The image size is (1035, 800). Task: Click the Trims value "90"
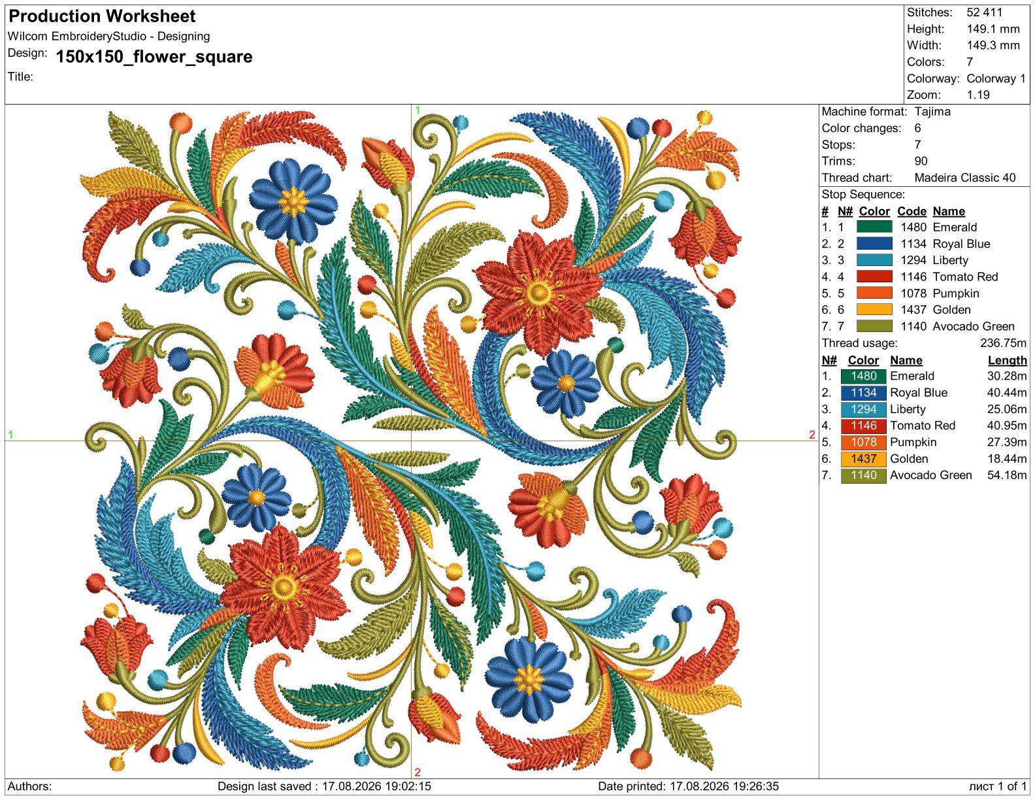(921, 161)
